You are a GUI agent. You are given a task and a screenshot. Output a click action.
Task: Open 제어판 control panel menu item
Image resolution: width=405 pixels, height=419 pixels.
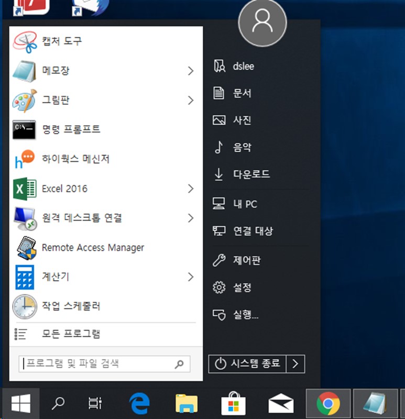coord(242,260)
